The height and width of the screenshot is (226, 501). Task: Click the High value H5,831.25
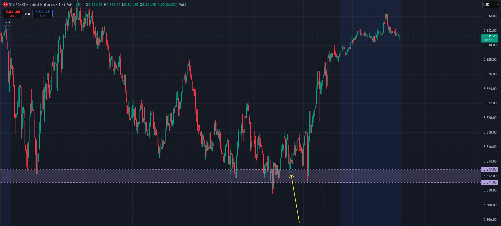click(112, 5)
